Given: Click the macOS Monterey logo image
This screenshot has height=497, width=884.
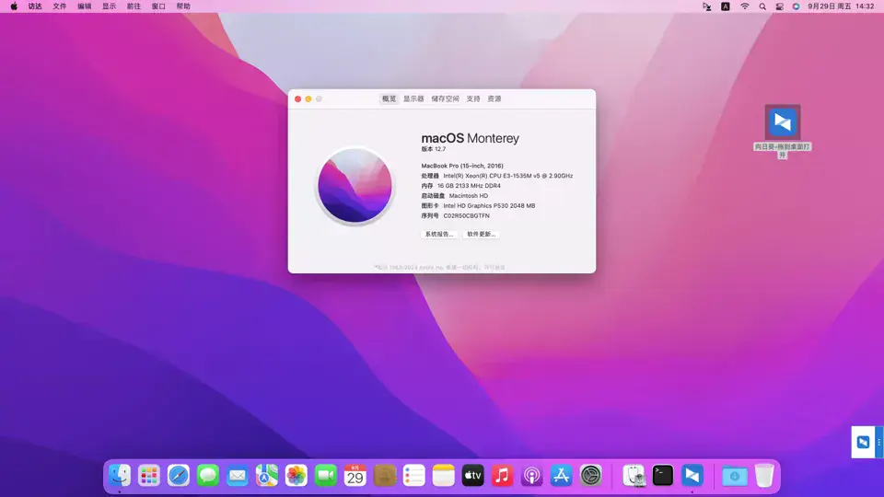Looking at the screenshot, I should (355, 185).
